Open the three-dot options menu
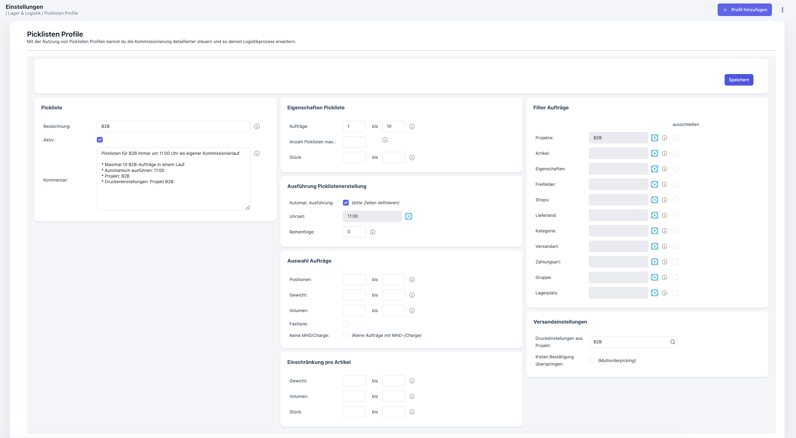Screen dimensions: 796x438 (782, 10)
